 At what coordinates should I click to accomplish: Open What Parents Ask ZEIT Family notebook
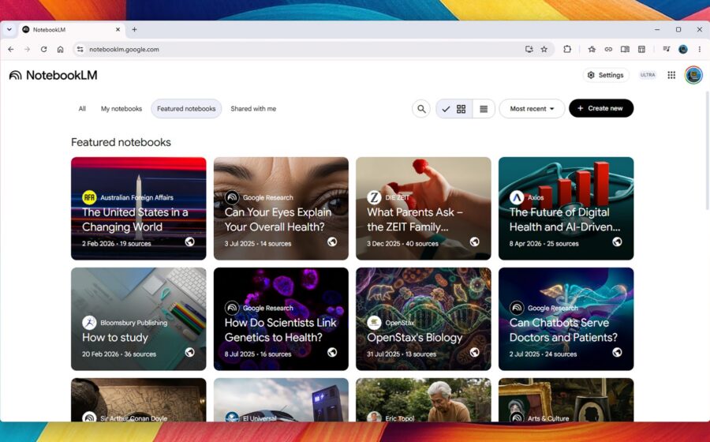coord(424,208)
